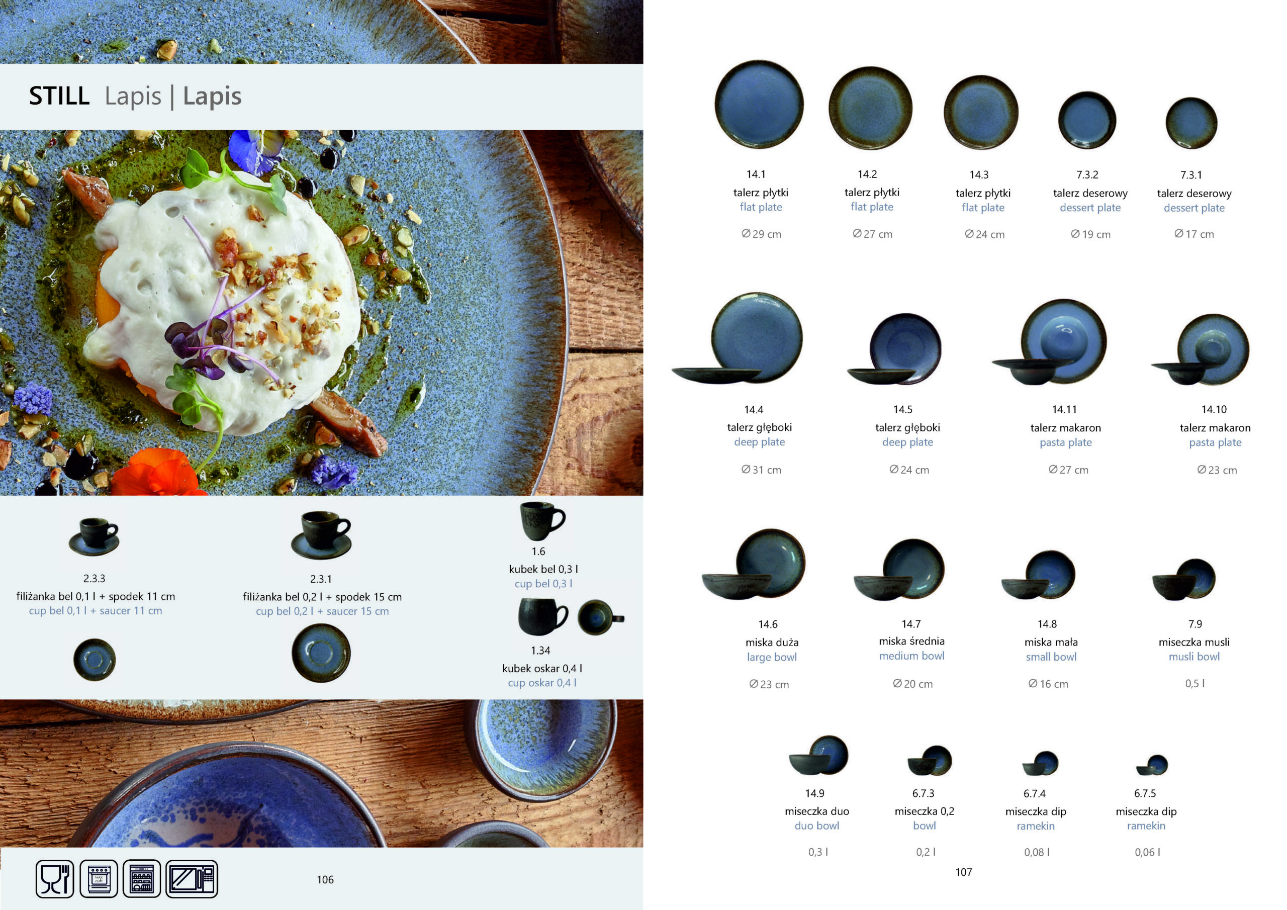Click the 1.6 kubek bel 0,3 l mug image

[542, 521]
